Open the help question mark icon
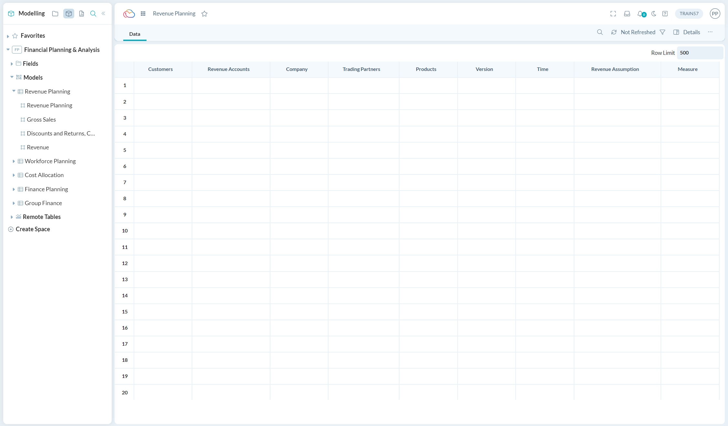This screenshot has width=728, height=426. pyautogui.click(x=665, y=14)
